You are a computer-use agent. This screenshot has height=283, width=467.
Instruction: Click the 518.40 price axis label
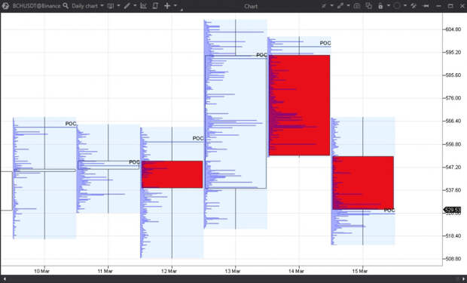pos(453,235)
